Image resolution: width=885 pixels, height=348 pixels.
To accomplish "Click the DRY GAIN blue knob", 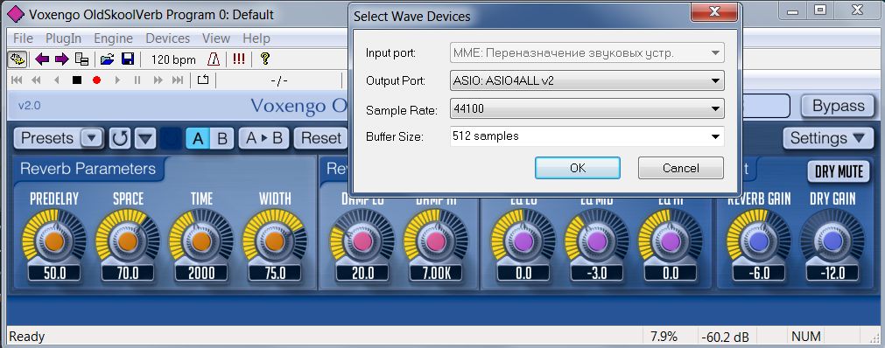I will [832, 241].
